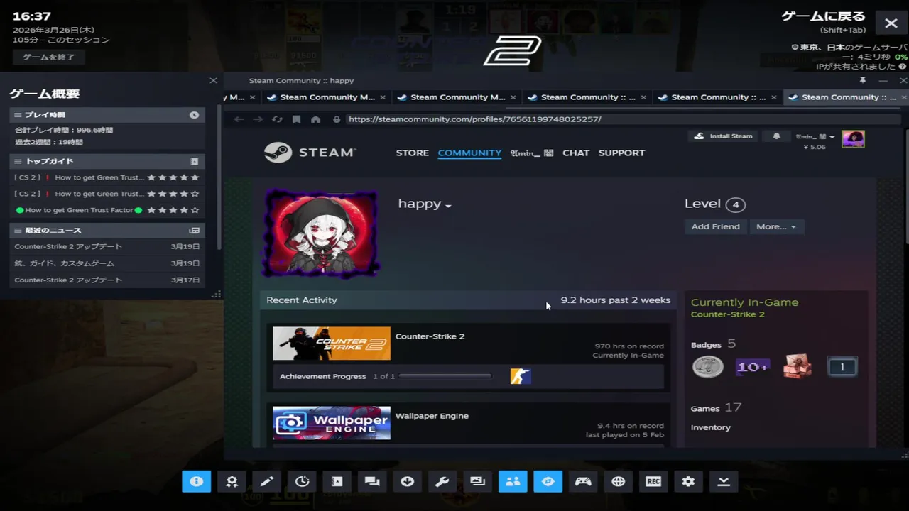This screenshot has height=511, width=909.
Task: Pin the browser window with pushpin icon
Action: (x=863, y=80)
